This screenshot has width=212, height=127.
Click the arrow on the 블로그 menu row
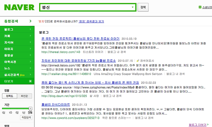(x=30, y=29)
